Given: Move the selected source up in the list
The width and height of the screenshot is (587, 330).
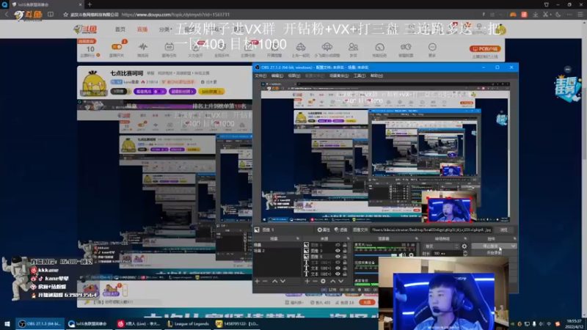Looking at the screenshot, I should coord(333,281).
